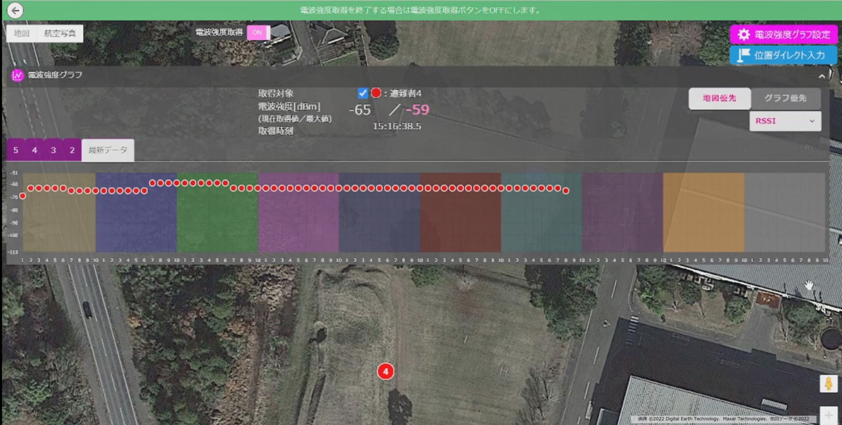Click the dark red graph segment

(x=460, y=212)
